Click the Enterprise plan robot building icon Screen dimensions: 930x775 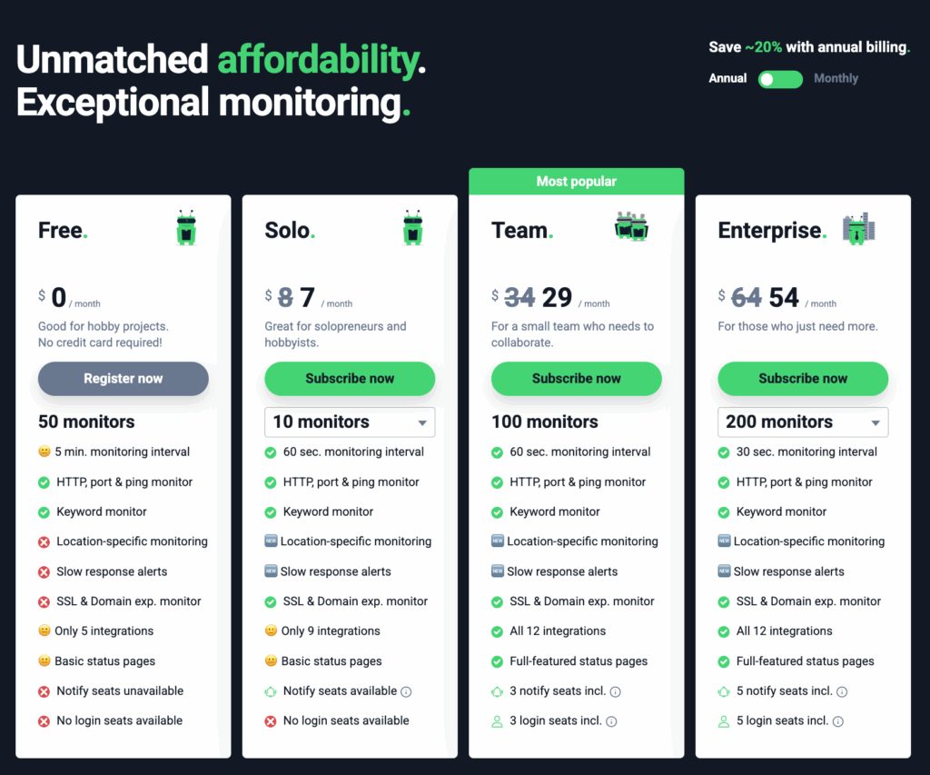pos(859,228)
